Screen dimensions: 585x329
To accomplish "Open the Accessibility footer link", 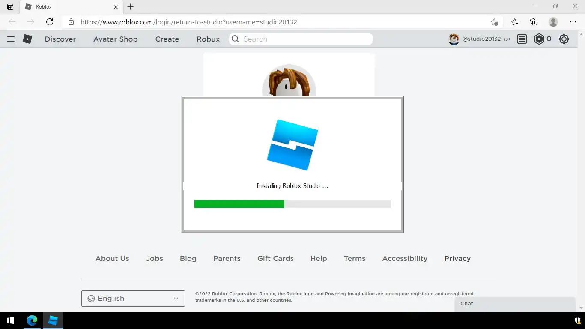I will tap(405, 258).
